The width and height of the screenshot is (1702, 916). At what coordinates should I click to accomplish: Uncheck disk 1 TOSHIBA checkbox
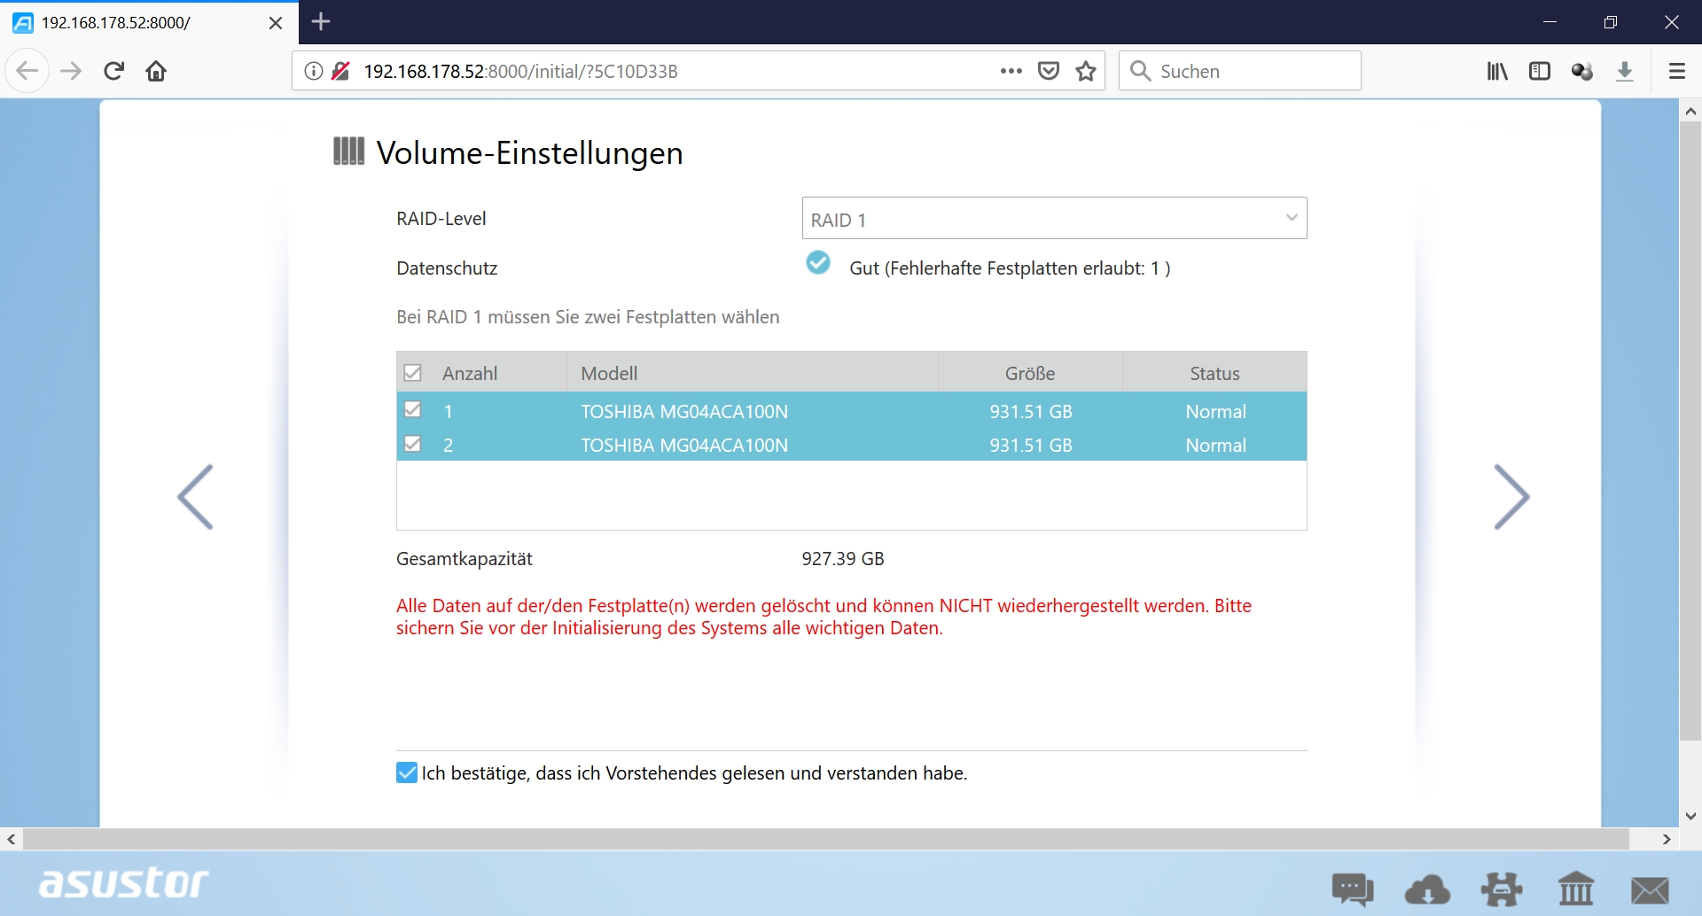(412, 410)
